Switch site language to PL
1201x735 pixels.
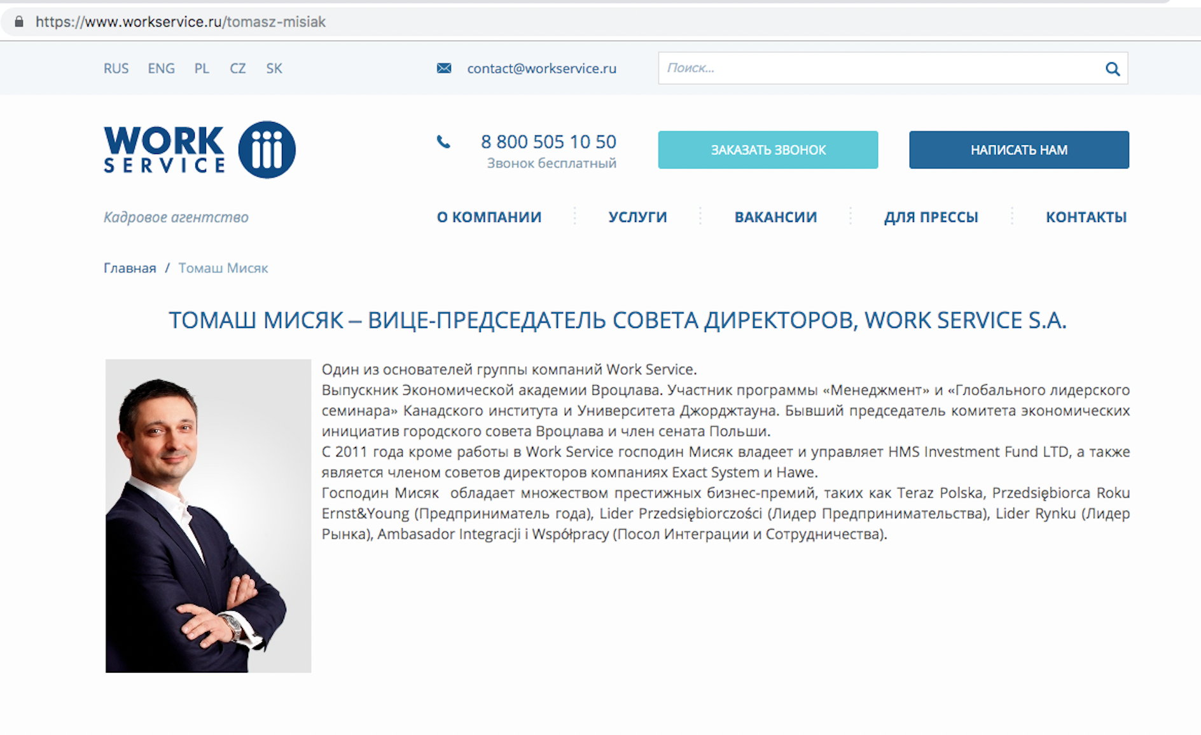[202, 69]
